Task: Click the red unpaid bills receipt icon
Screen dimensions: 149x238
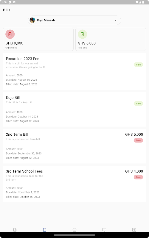Action: point(10,34)
